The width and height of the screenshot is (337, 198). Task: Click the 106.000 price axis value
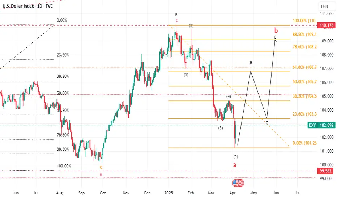click(327, 82)
